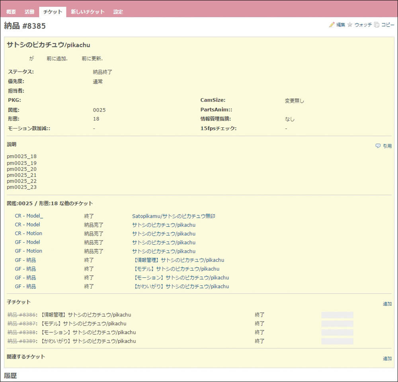
Task: Open the CR - Motion ticket link
Action: point(28,233)
